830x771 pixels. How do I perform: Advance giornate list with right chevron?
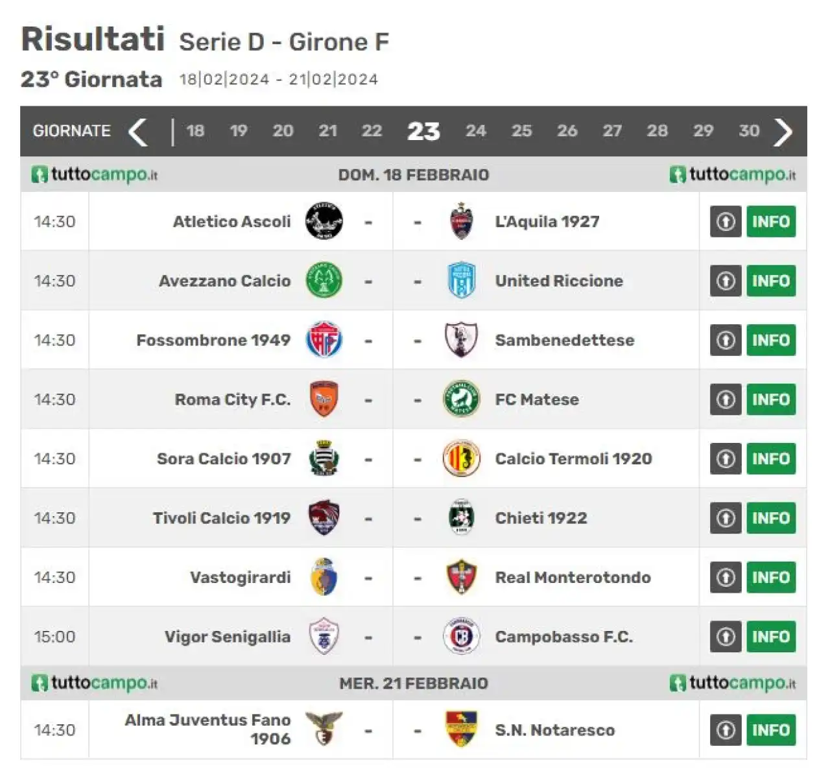(783, 132)
